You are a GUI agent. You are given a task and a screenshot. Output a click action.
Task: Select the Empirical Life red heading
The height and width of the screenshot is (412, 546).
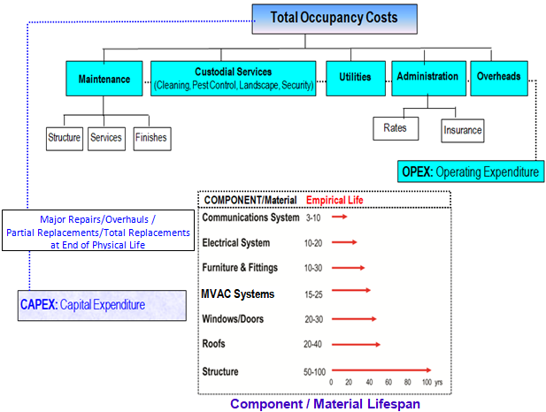click(335, 200)
